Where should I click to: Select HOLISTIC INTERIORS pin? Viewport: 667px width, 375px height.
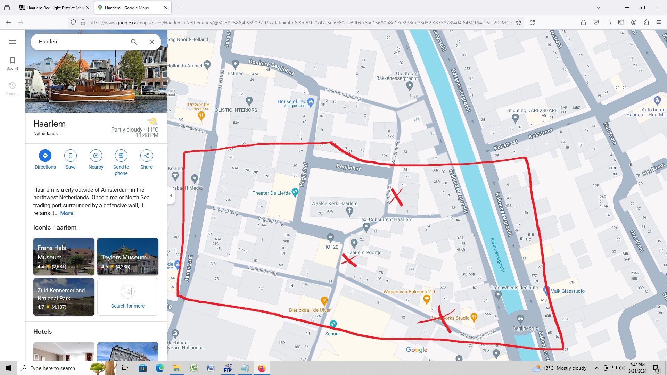[x=249, y=101]
